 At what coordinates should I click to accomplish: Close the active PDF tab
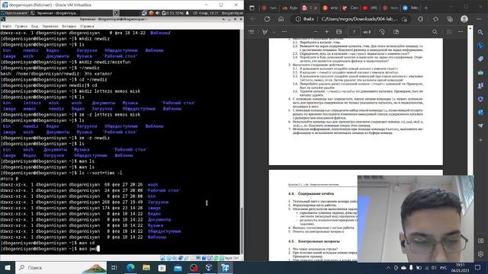[315, 8]
